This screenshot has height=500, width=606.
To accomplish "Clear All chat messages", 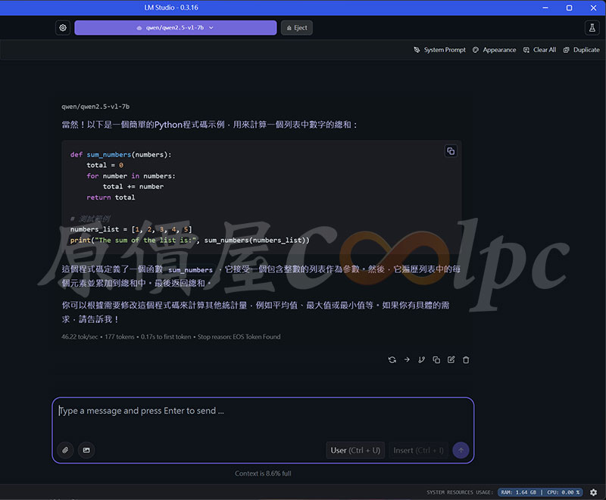I will 539,50.
